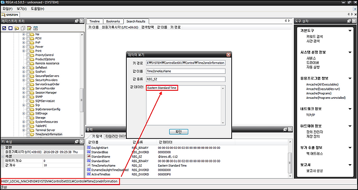This screenshot has width=358, height=190.
Task: Check the Nsi key checkbox
Action: [x=28, y=34]
